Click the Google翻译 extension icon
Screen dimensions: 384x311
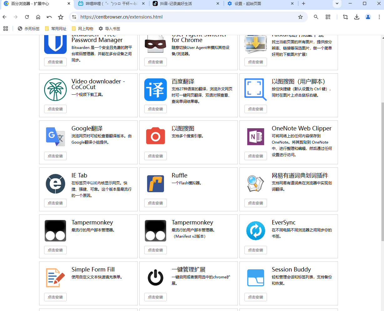tap(55, 137)
